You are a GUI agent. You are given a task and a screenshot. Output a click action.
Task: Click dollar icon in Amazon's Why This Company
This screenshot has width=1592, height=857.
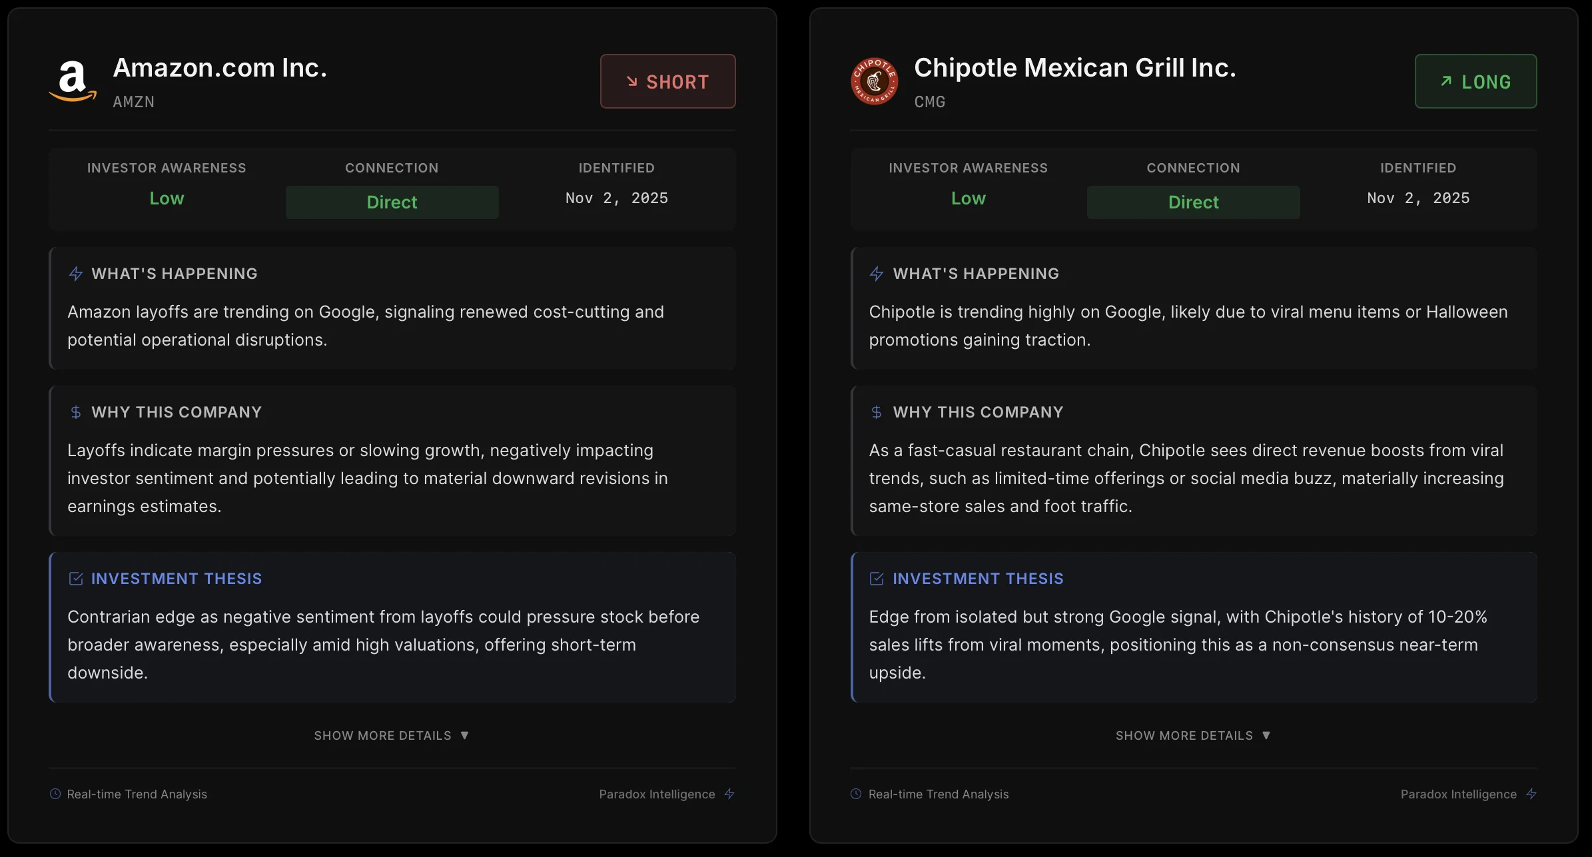click(x=76, y=412)
